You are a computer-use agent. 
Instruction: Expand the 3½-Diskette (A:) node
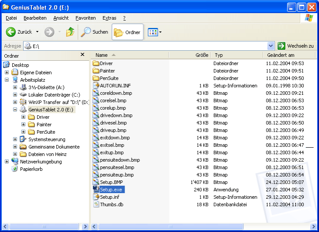pyautogui.click(x=15, y=87)
